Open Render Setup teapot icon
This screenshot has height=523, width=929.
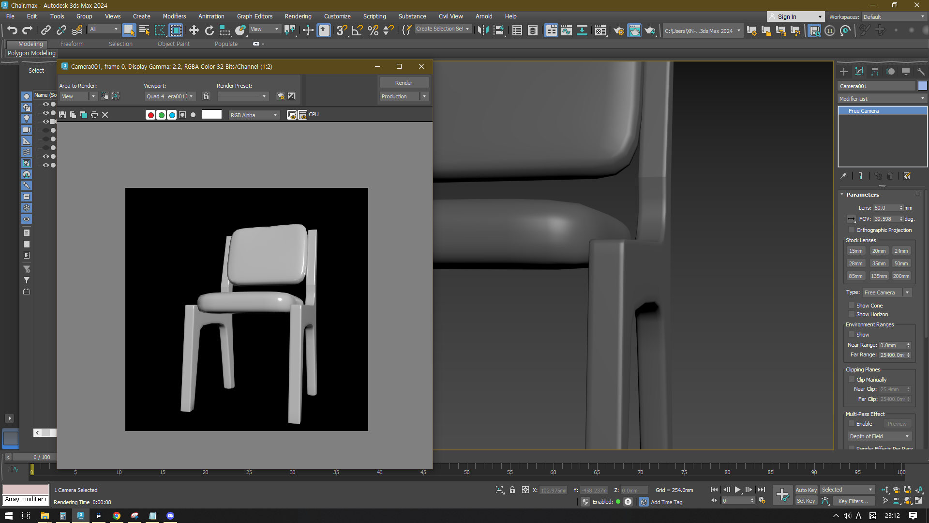point(619,31)
